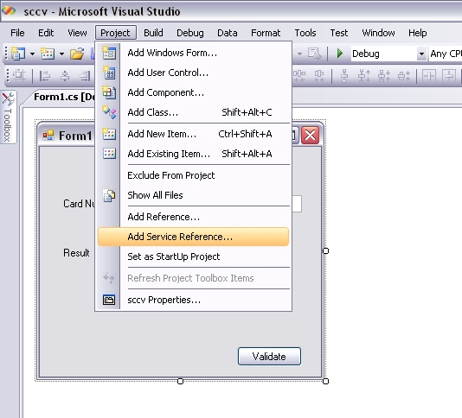Click the right-middle resize handle of Form1
The image size is (462, 418).
click(325, 251)
